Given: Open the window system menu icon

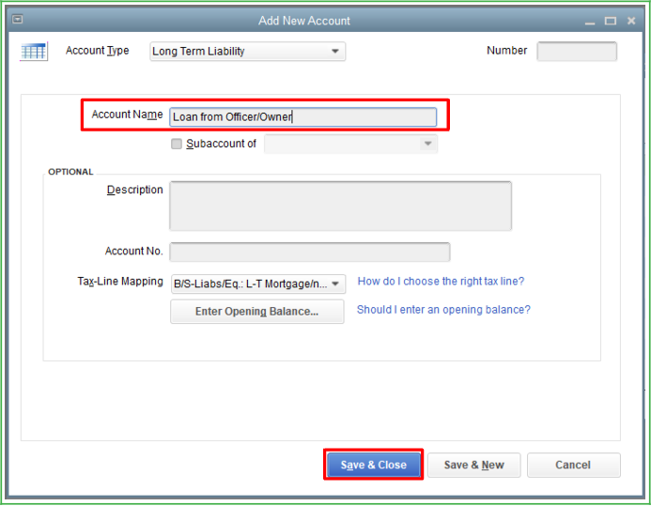Looking at the screenshot, I should click(18, 19).
